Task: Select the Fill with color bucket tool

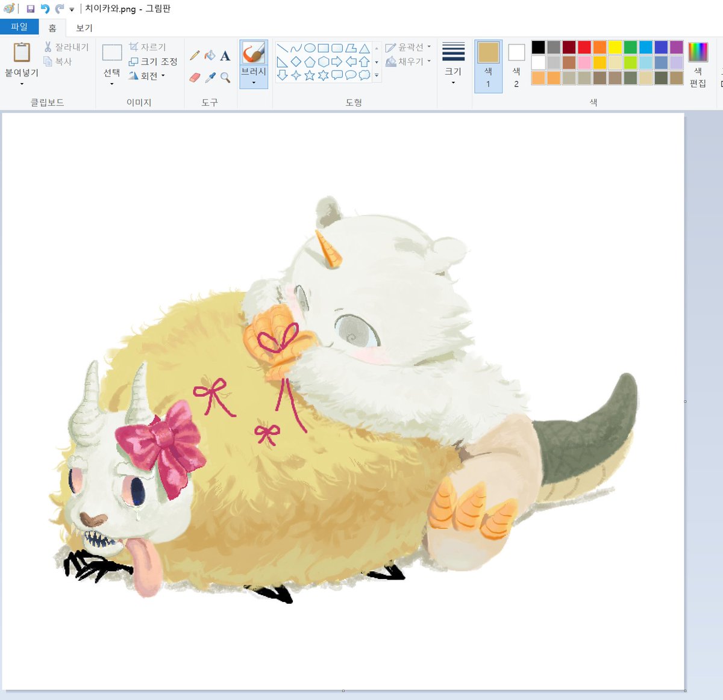Action: pos(210,55)
